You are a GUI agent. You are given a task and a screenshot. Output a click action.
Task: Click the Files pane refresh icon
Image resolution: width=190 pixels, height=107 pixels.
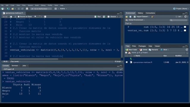tap(187, 50)
